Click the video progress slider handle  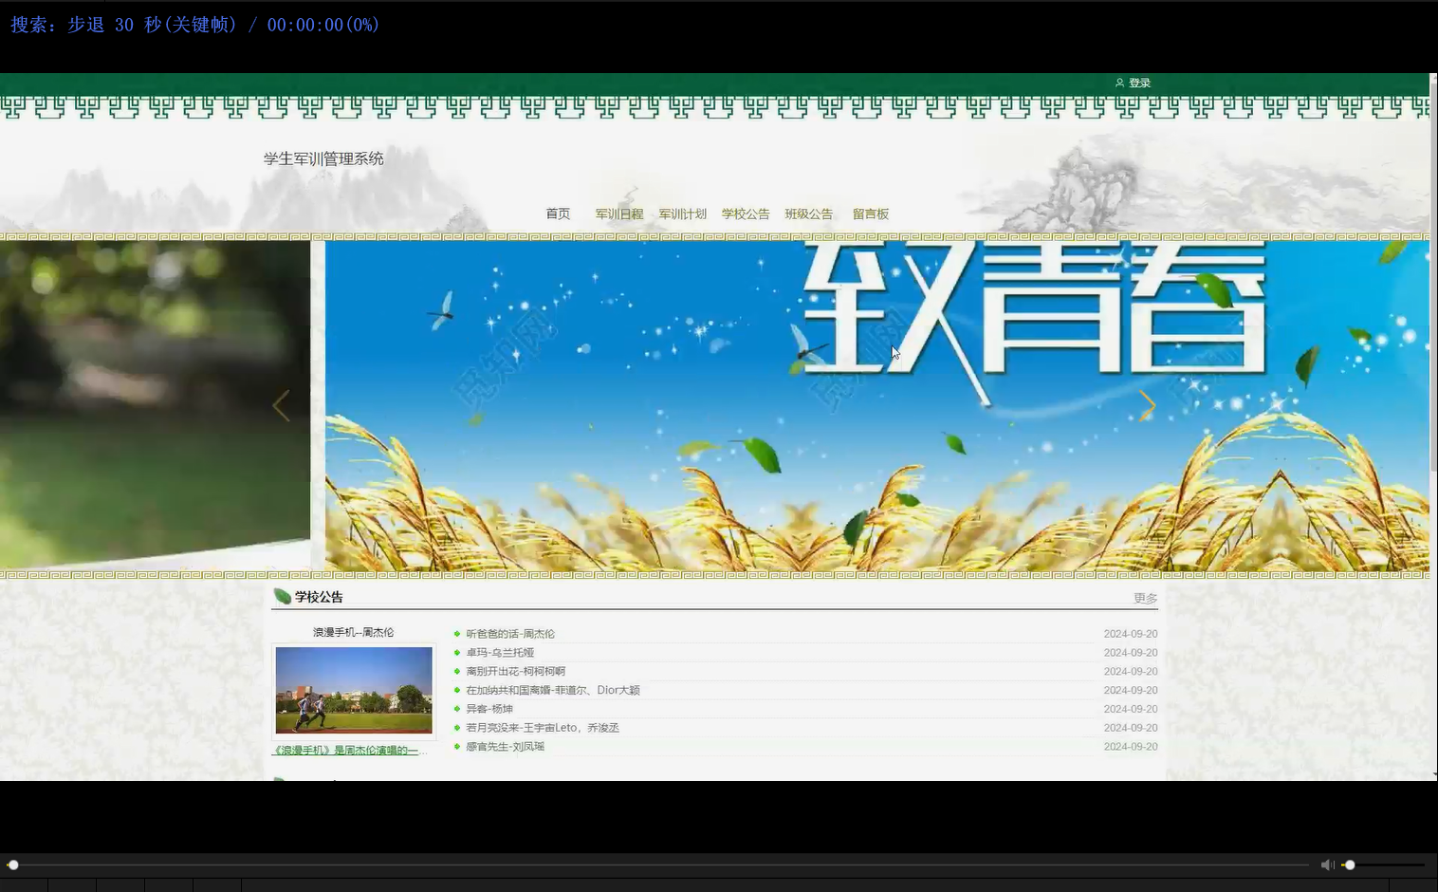point(13,864)
